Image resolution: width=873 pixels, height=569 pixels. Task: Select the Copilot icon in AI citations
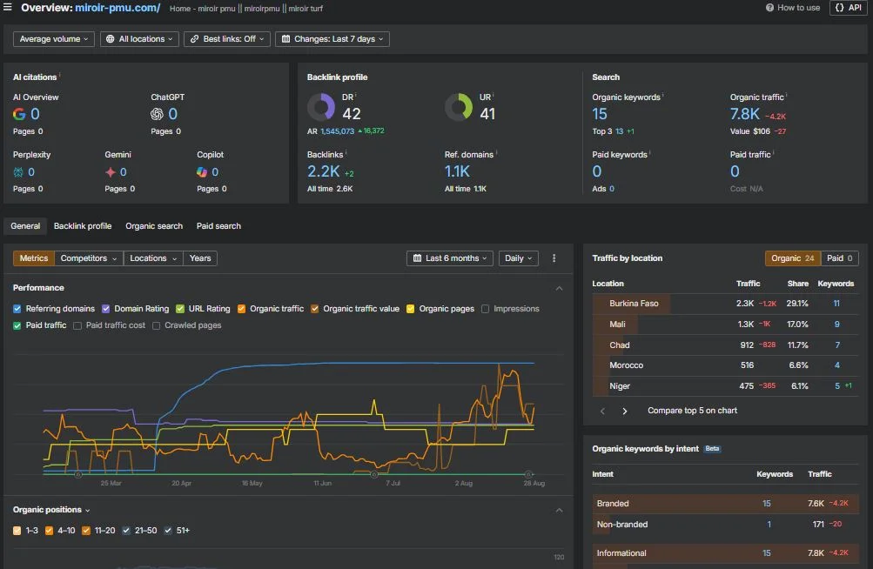coord(202,171)
